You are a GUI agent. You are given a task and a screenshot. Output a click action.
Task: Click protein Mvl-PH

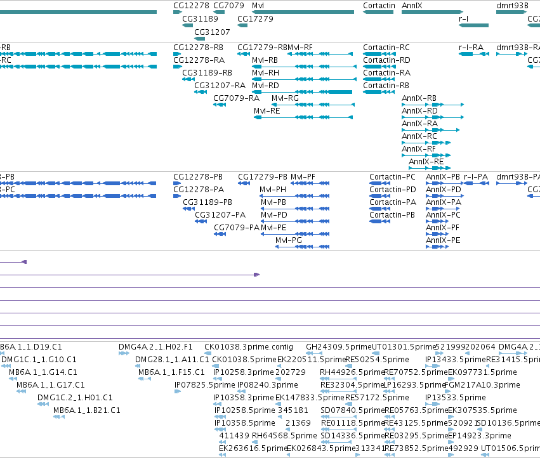point(273,190)
